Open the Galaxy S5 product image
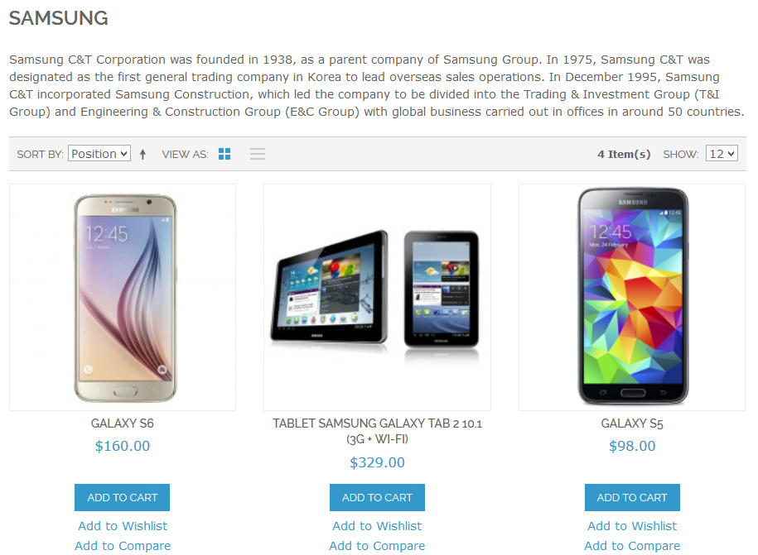This screenshot has width=758, height=555. click(632, 297)
